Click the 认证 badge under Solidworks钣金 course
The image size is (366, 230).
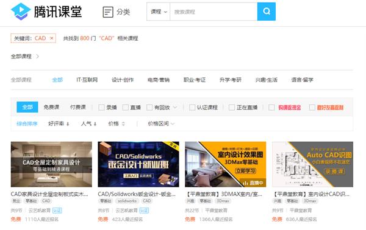pyautogui.click(x=144, y=211)
